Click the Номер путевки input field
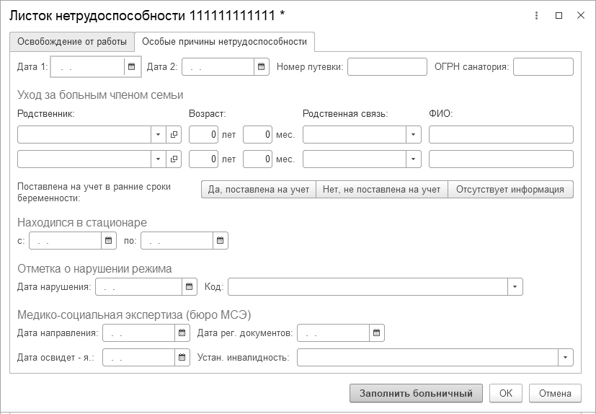This screenshot has height=414, width=596. 387,67
